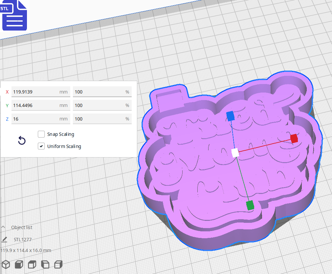This screenshot has width=332, height=274.
Task: Switch to the left side view icon
Action: [x=45, y=264]
